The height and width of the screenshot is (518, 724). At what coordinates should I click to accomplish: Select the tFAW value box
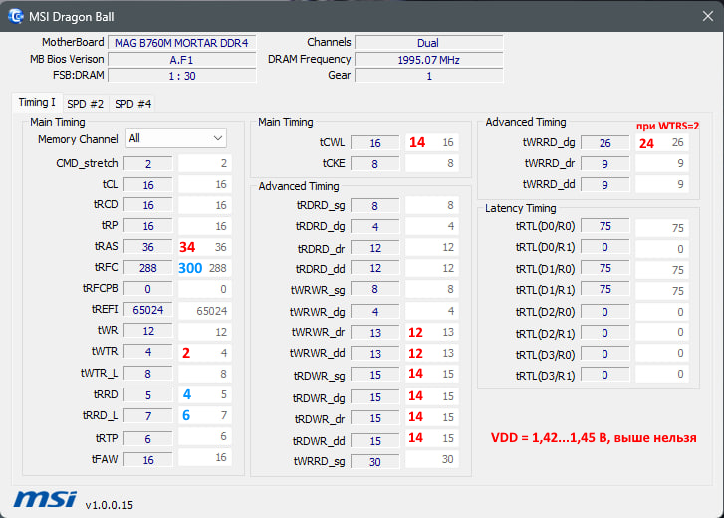[x=147, y=460]
